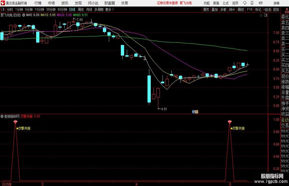
Task: Open the mail envelope message icon
Action: point(261,3)
